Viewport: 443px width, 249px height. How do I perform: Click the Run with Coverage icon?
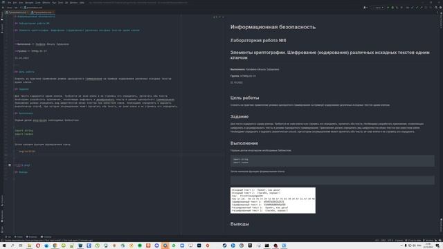397,8
